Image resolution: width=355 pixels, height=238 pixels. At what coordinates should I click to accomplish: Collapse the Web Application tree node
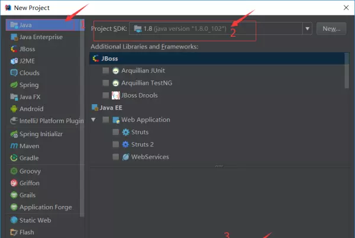(93, 120)
